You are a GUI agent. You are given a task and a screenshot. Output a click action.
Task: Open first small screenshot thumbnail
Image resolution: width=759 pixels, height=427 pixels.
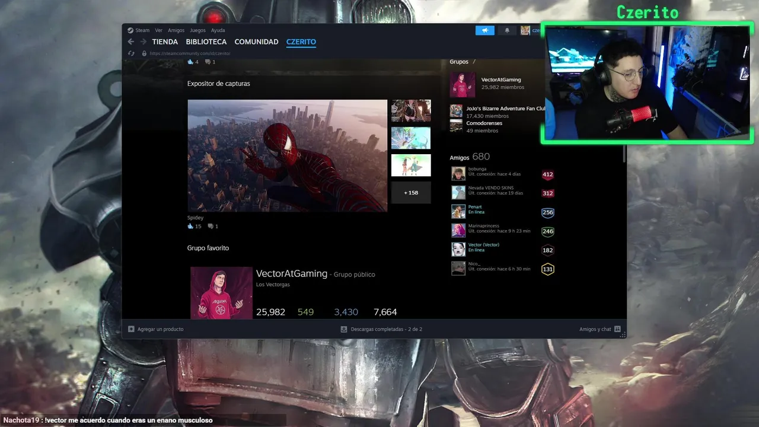tap(411, 110)
